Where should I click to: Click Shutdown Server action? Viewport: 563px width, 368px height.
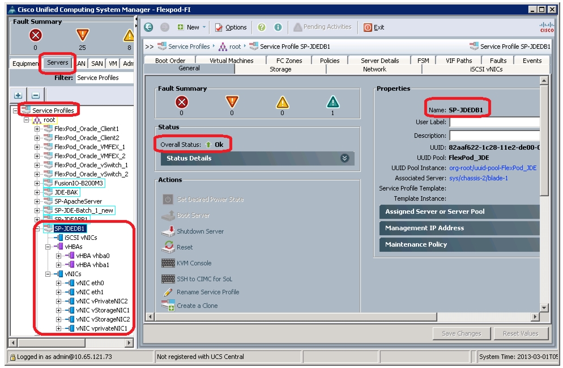[x=193, y=231]
